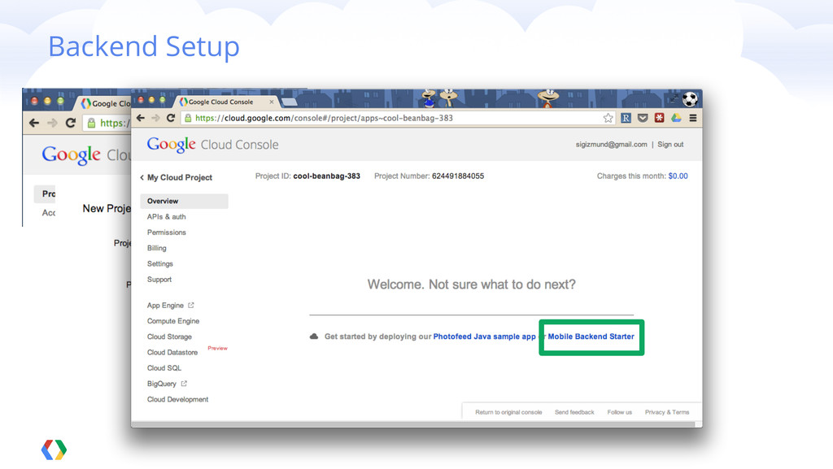The image size is (833, 469).
Task: Open APIs & auth in the sidebar
Action: coord(166,216)
